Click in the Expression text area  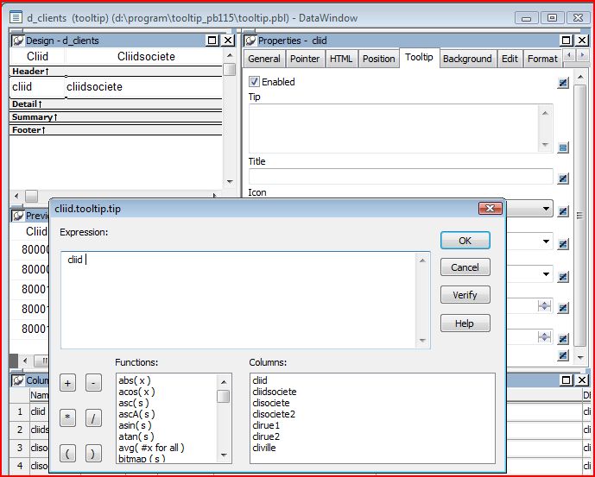(240, 299)
